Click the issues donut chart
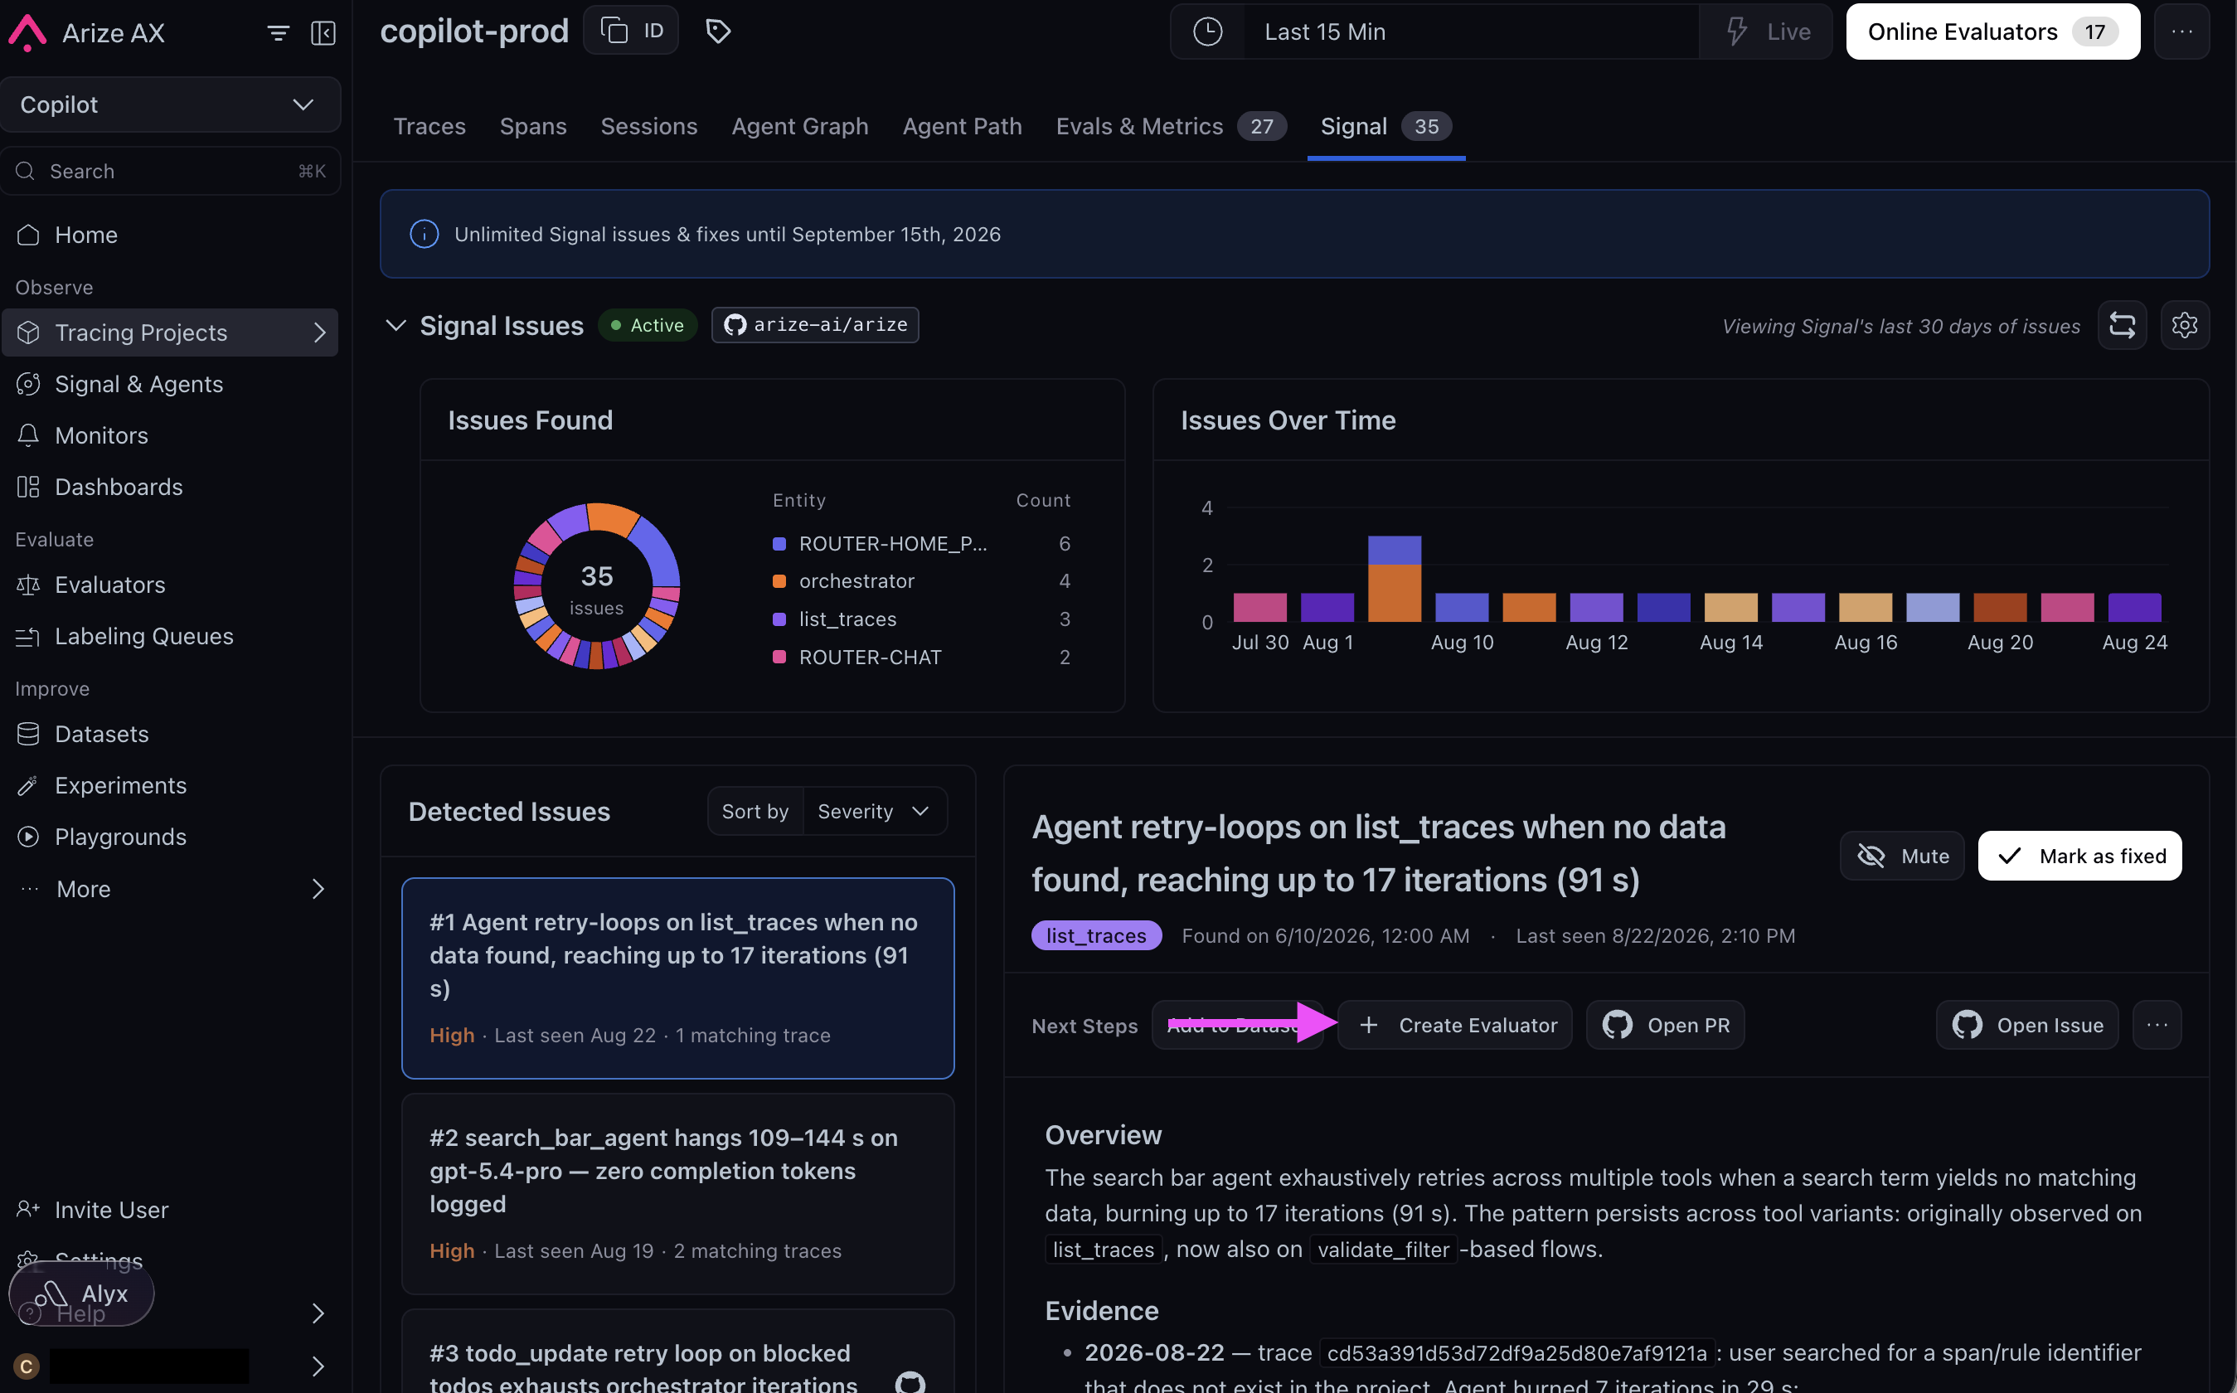The image size is (2237, 1393). 597,586
